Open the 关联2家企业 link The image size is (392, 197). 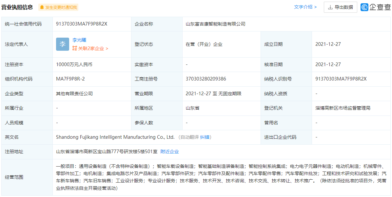[90, 48]
